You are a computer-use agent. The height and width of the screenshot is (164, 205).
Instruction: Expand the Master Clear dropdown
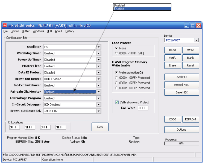coord(99,66)
